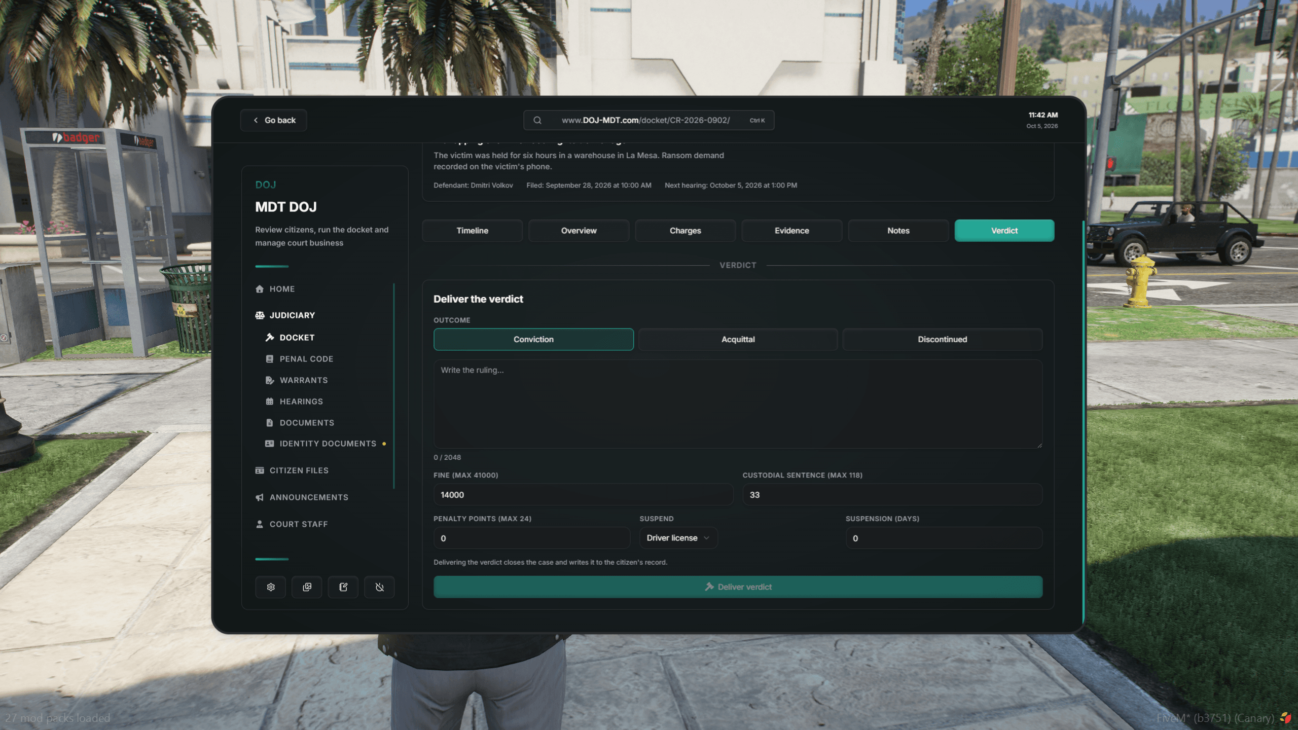Open the Identity Documents menu label
This screenshot has height=730, width=1298.
(328, 444)
